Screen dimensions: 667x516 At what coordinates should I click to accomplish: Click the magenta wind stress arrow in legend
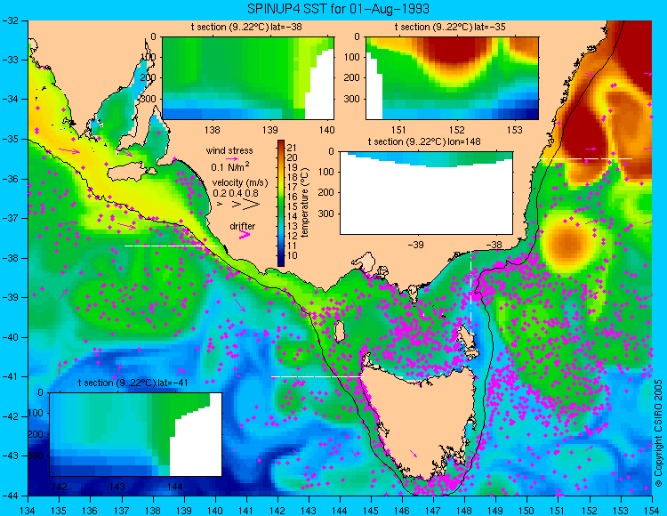[232, 159]
